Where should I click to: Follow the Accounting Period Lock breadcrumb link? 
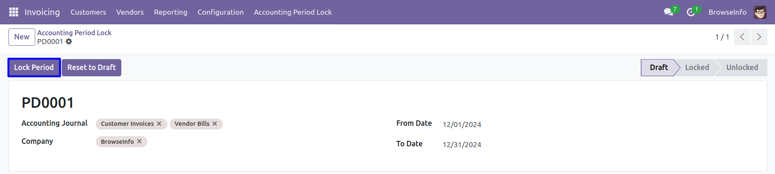(x=74, y=33)
